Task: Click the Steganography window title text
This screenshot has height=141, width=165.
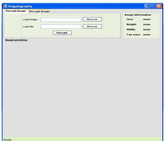Action: coord(20,6)
